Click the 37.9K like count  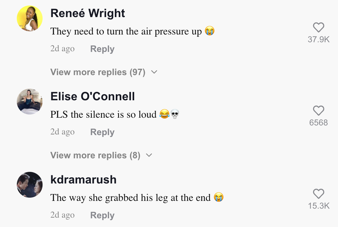pyautogui.click(x=318, y=40)
